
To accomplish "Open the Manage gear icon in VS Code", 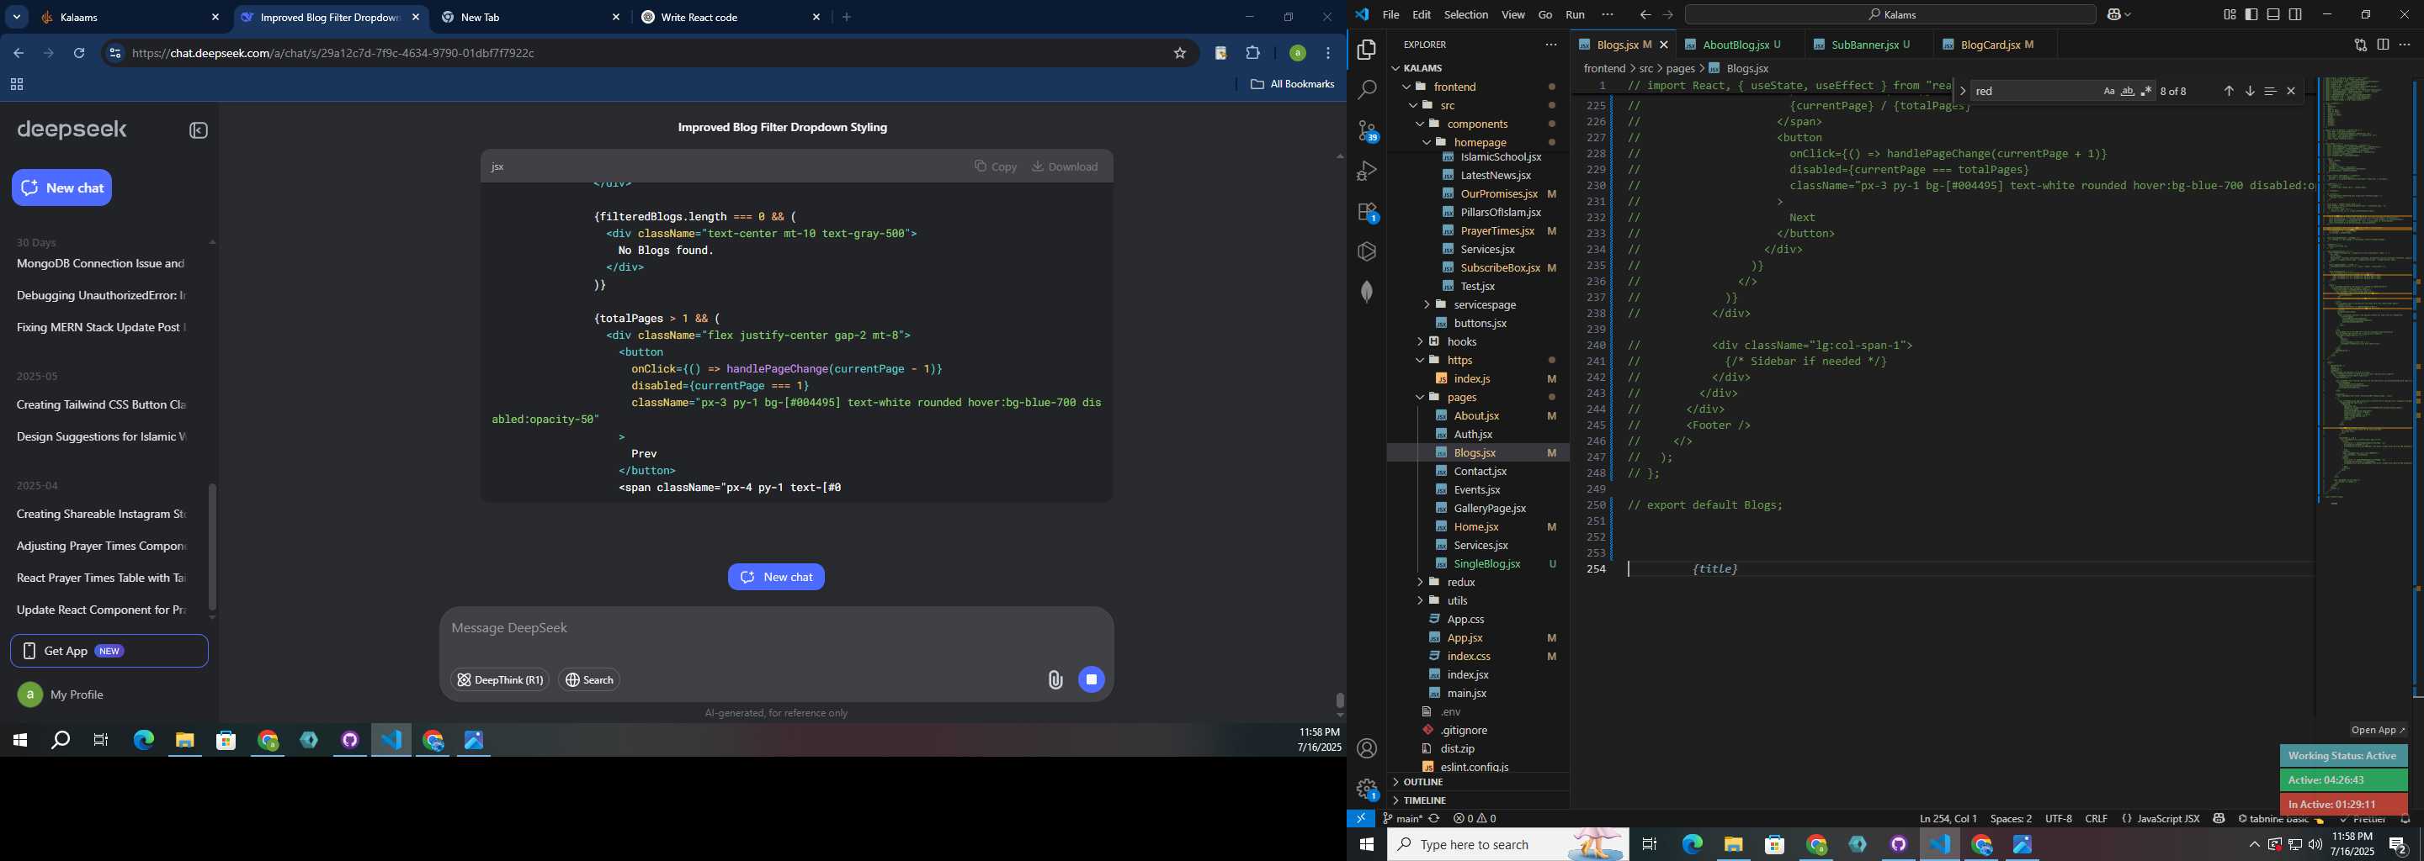I will coord(1366,789).
